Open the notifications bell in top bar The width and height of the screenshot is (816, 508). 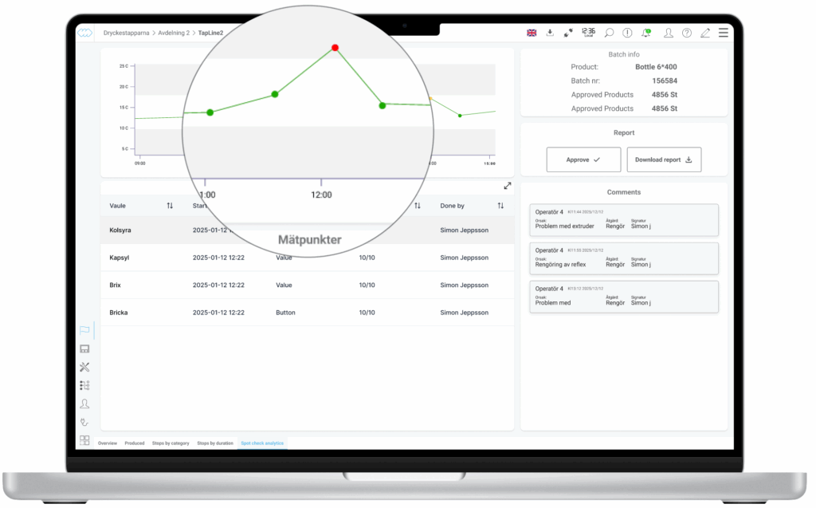[646, 33]
